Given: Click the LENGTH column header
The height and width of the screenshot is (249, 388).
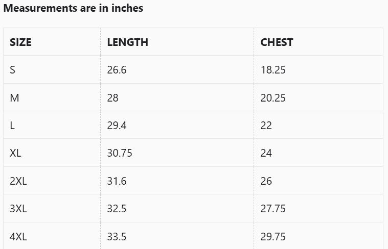Looking at the screenshot, I should click(x=127, y=42).
